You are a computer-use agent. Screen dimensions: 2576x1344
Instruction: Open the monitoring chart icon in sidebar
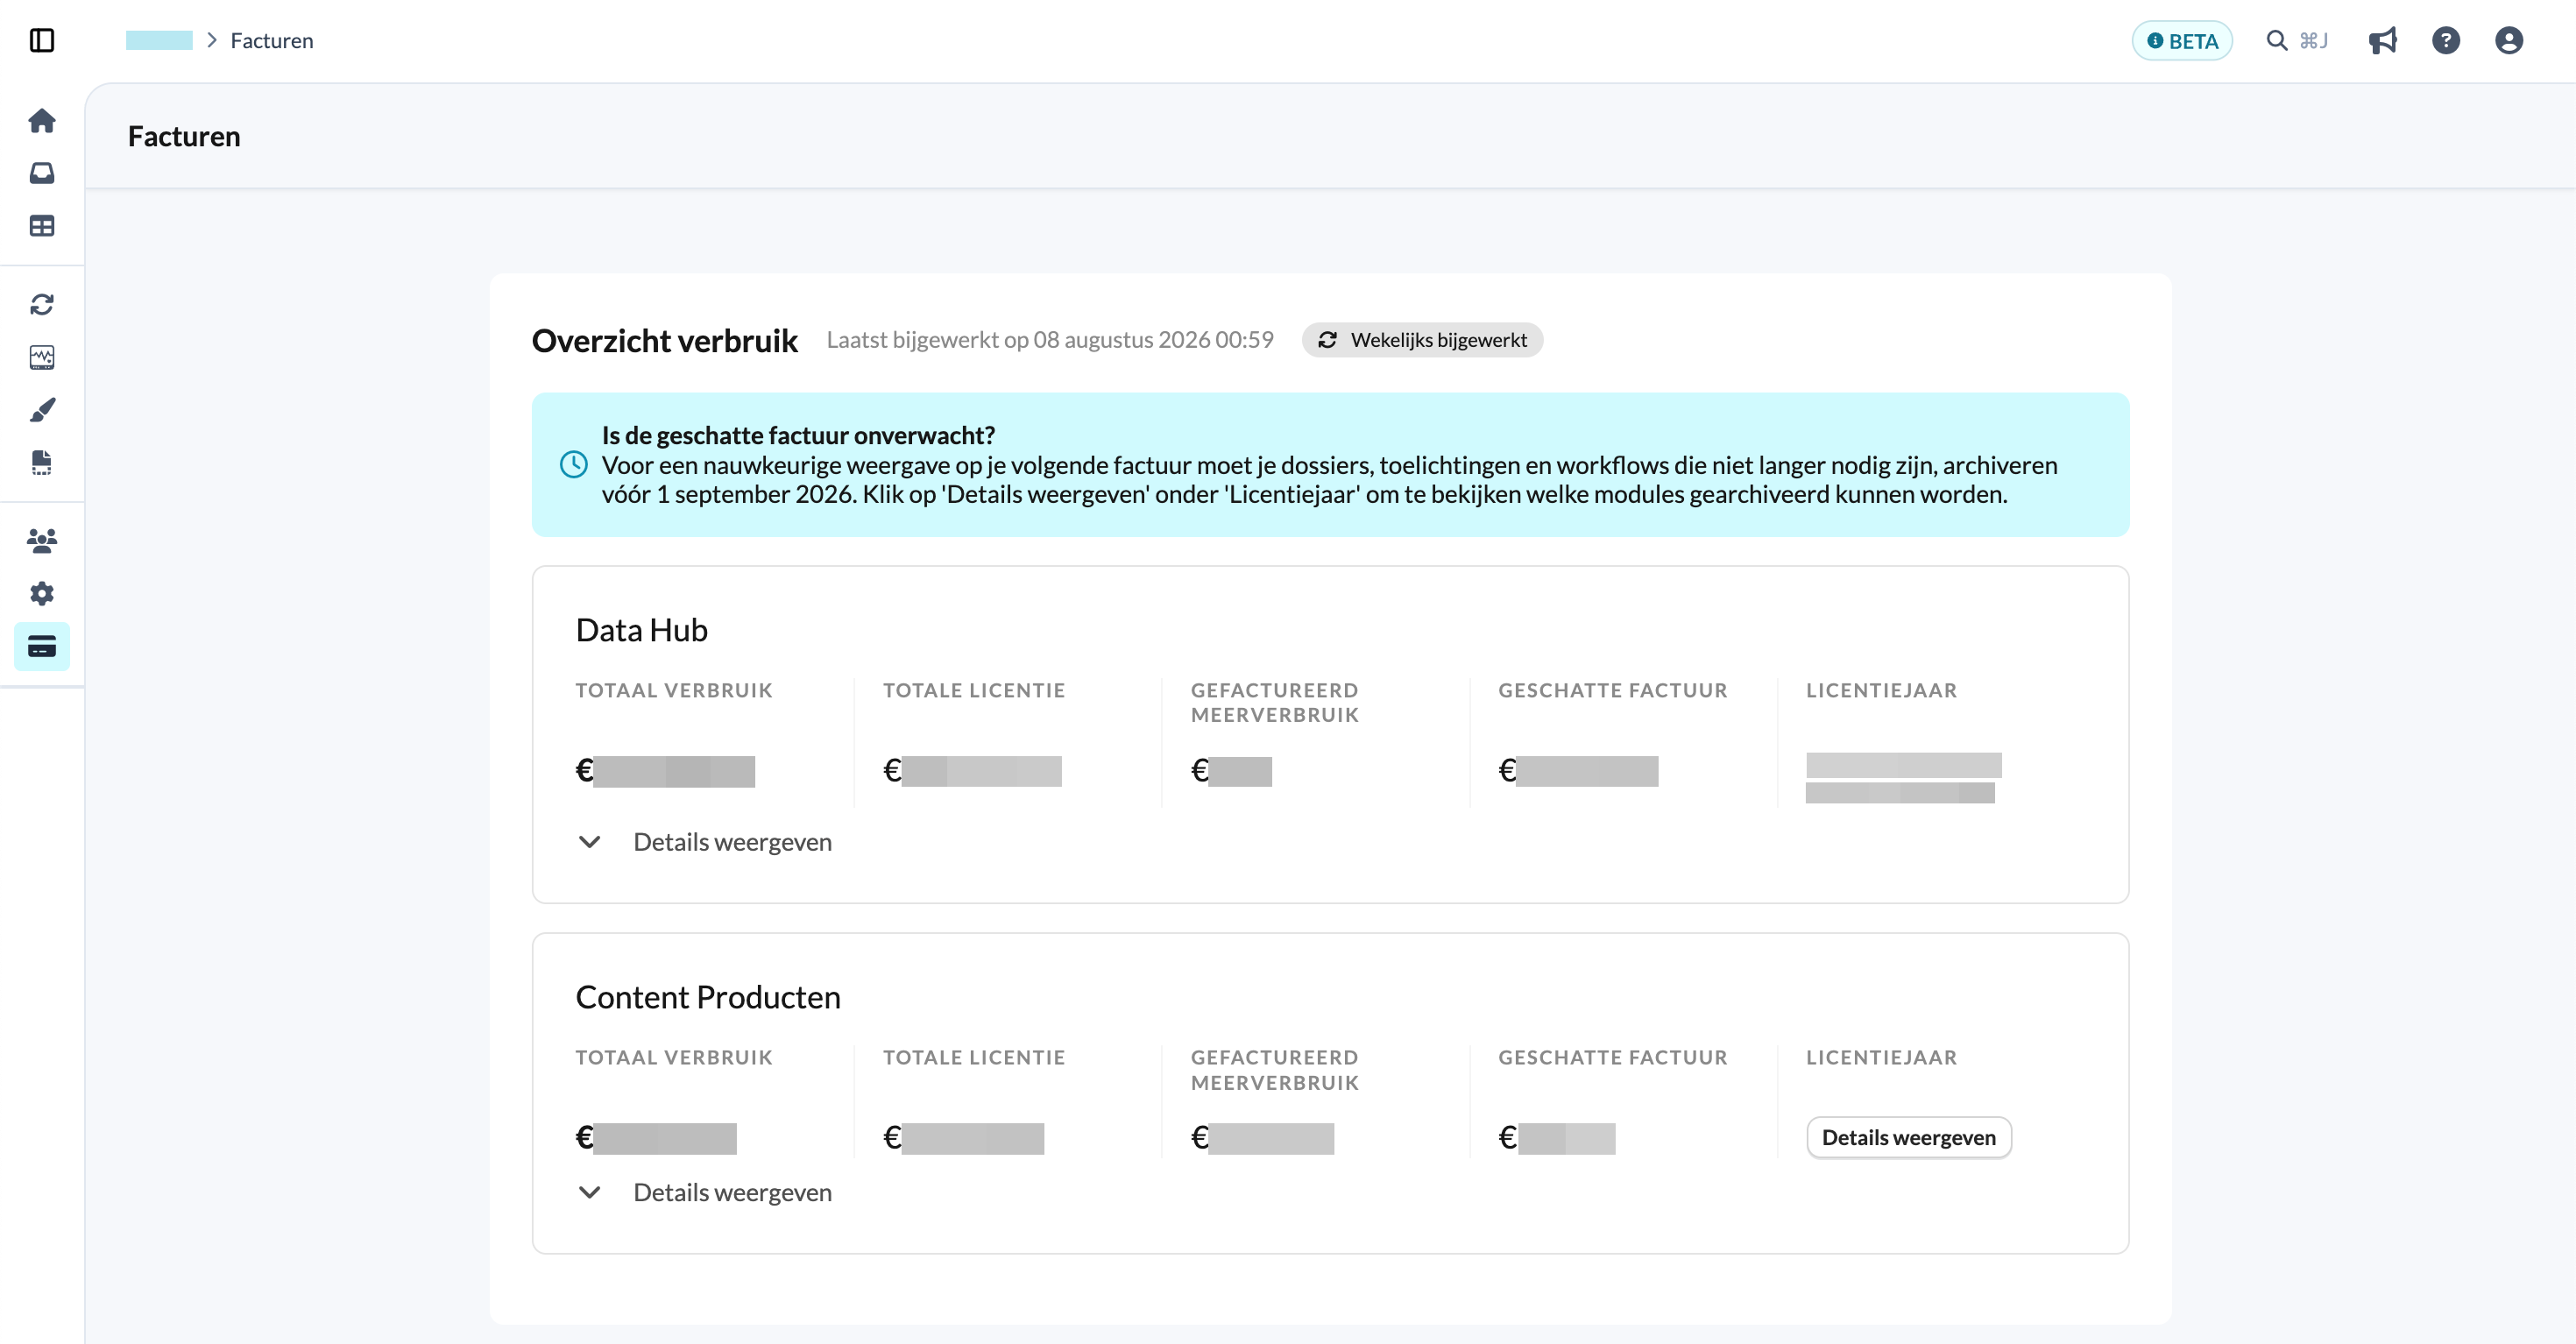[42, 357]
